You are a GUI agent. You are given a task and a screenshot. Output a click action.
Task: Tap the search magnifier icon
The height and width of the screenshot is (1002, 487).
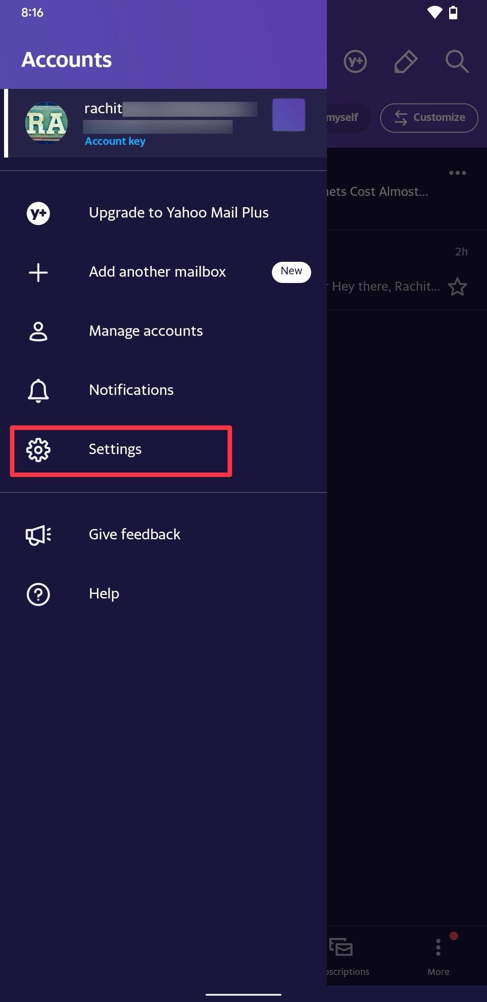pyautogui.click(x=456, y=61)
